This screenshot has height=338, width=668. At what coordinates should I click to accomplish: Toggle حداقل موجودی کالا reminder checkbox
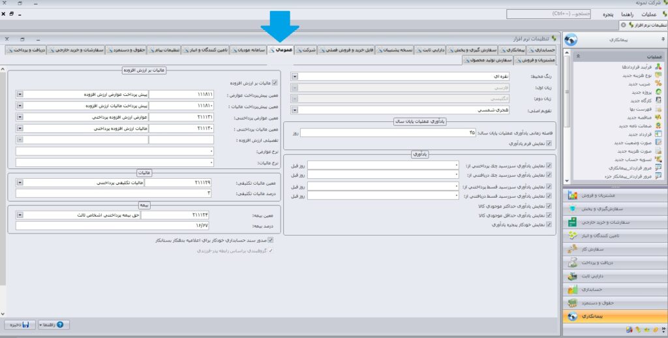(549, 216)
